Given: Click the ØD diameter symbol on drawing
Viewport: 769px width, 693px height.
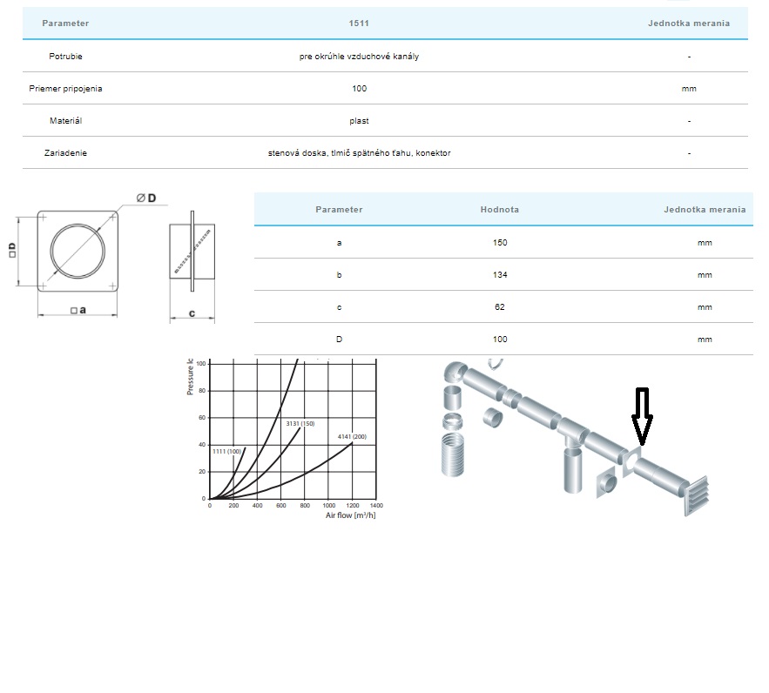Looking at the screenshot, I should [145, 198].
